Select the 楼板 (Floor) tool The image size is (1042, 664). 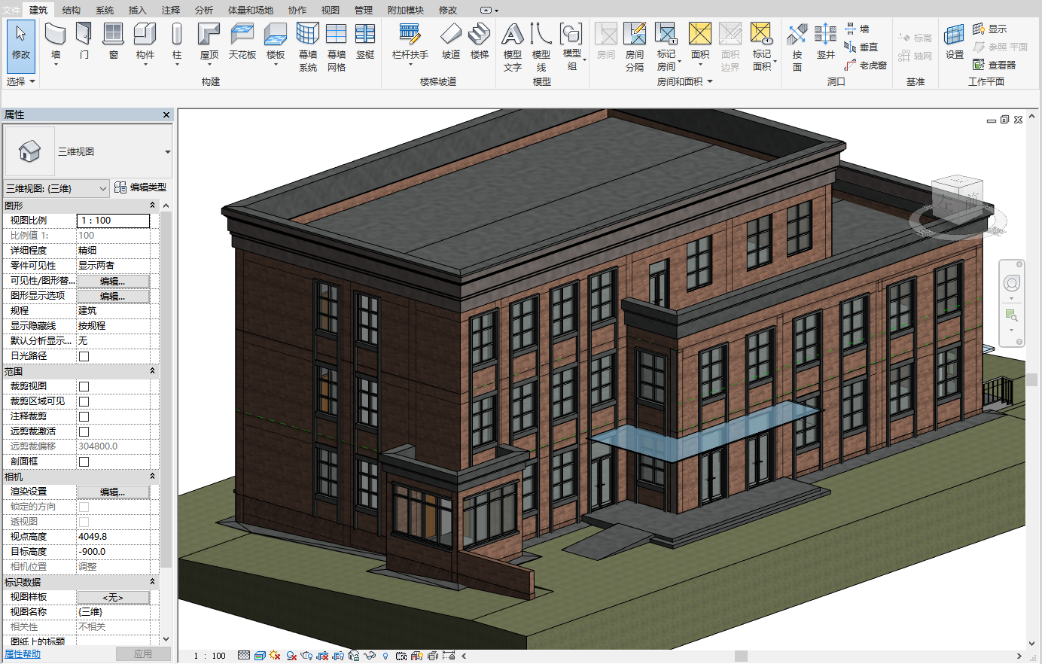(276, 42)
